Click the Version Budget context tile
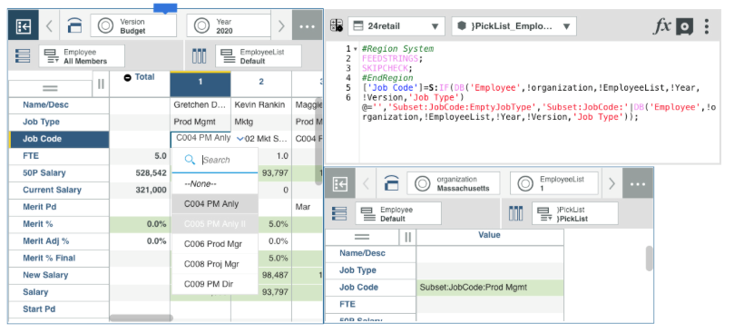This screenshot has height=333, width=734. click(x=133, y=26)
